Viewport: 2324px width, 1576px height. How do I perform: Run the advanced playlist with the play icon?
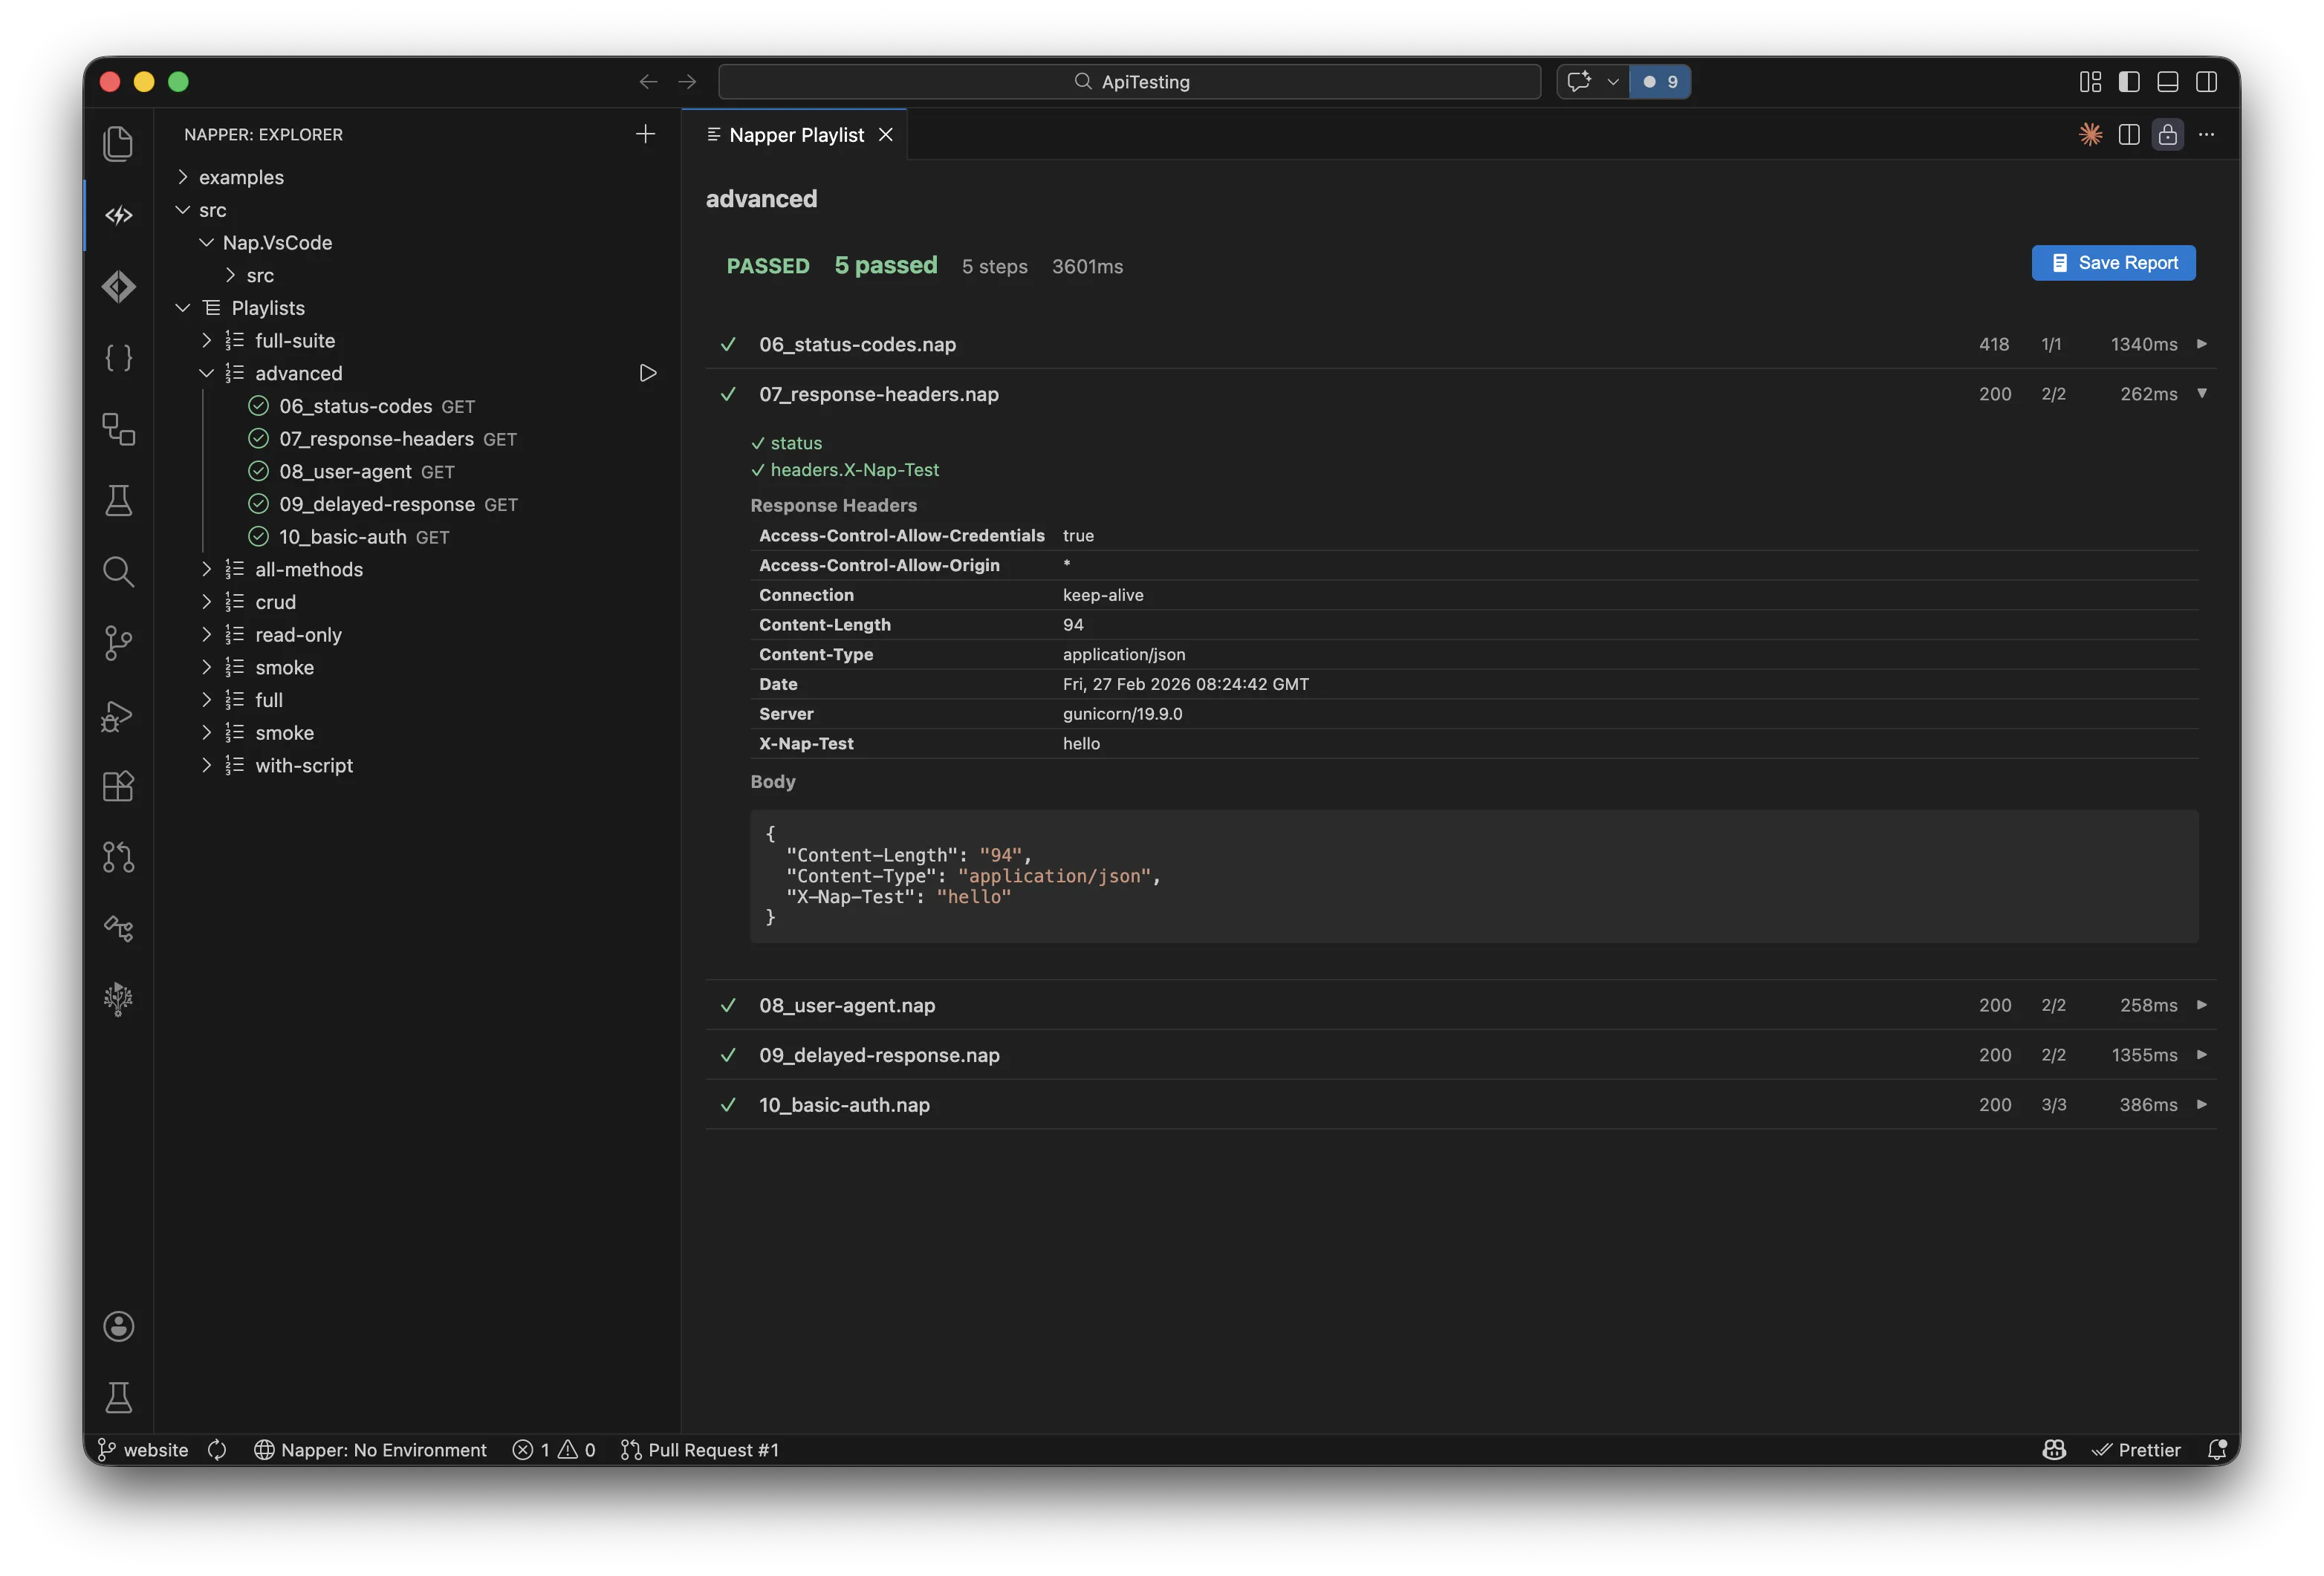click(647, 373)
